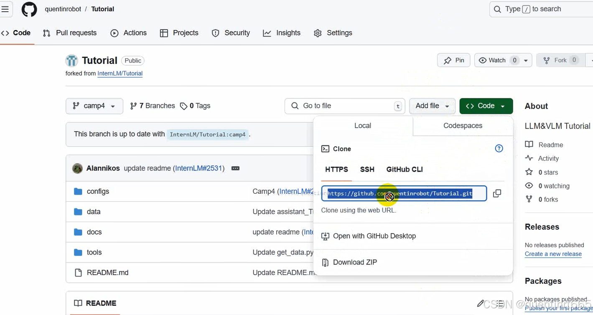Open the Security tab

(x=231, y=33)
